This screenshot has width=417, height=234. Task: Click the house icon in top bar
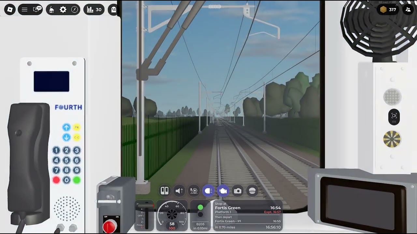pyautogui.click(x=51, y=9)
